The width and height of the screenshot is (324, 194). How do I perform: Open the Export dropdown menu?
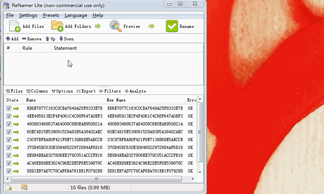pyautogui.click(x=86, y=91)
